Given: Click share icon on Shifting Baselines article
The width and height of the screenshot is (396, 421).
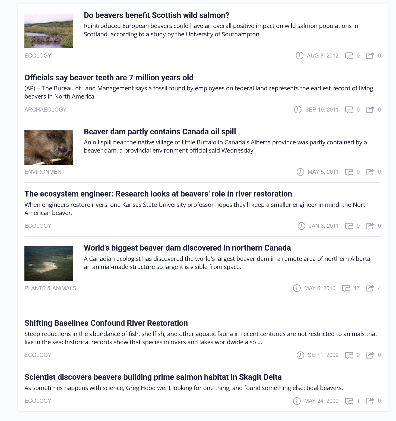Looking at the screenshot, I should 370,355.
